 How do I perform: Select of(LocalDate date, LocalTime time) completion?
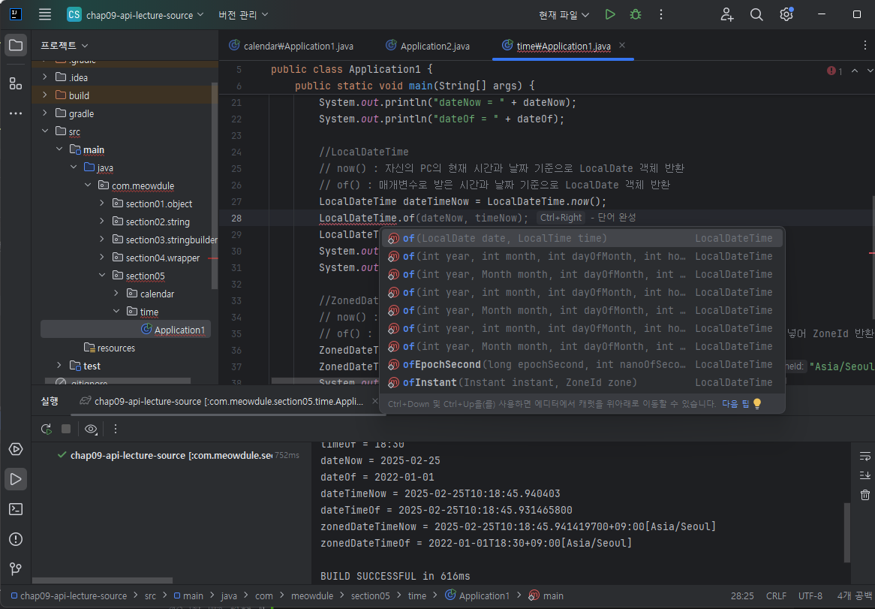(582, 238)
